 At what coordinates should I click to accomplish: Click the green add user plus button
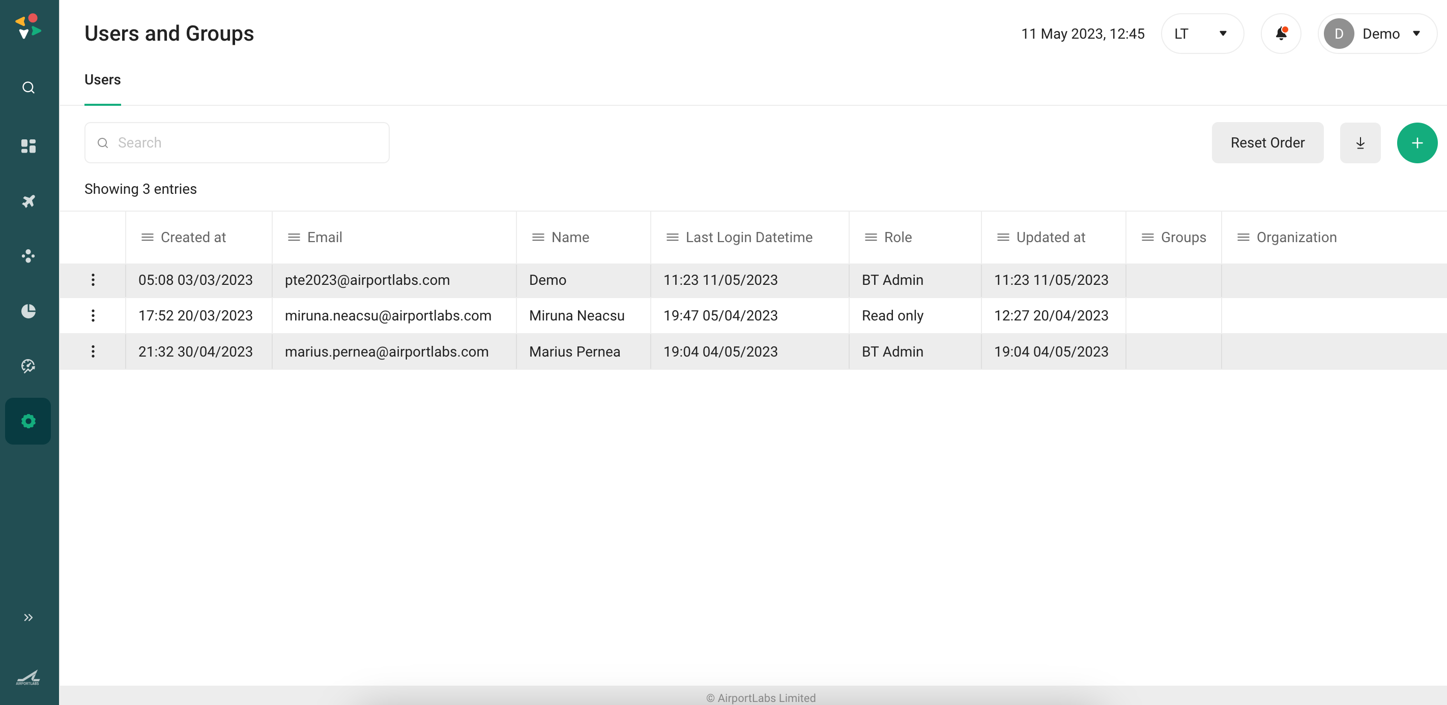[1416, 143]
